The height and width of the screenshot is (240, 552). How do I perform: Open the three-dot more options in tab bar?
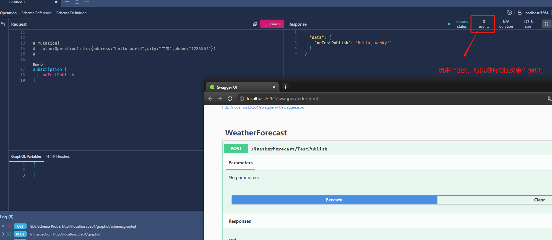86,2
